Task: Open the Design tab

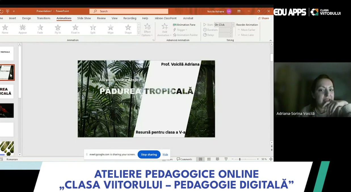Action: click(x=26, y=18)
